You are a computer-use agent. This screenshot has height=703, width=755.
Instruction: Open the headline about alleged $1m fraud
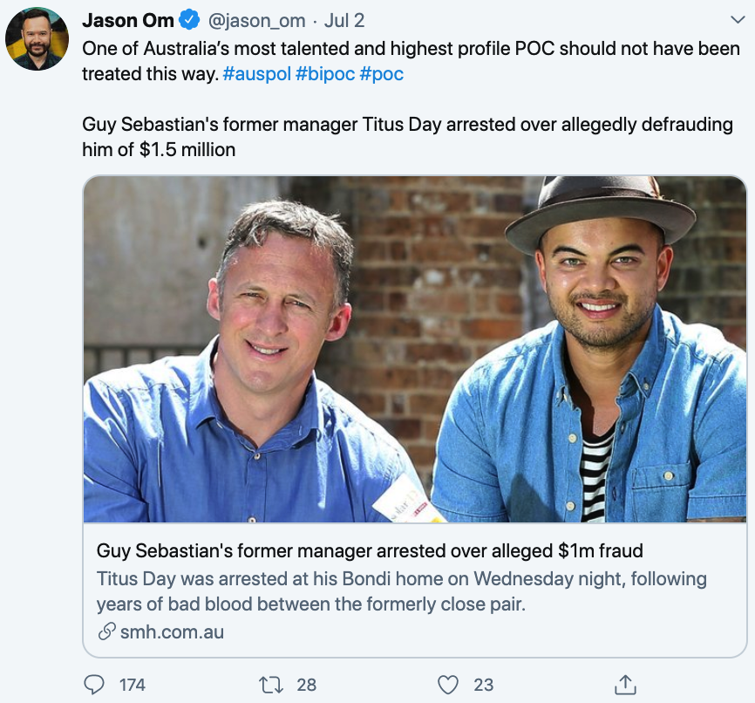click(x=370, y=550)
